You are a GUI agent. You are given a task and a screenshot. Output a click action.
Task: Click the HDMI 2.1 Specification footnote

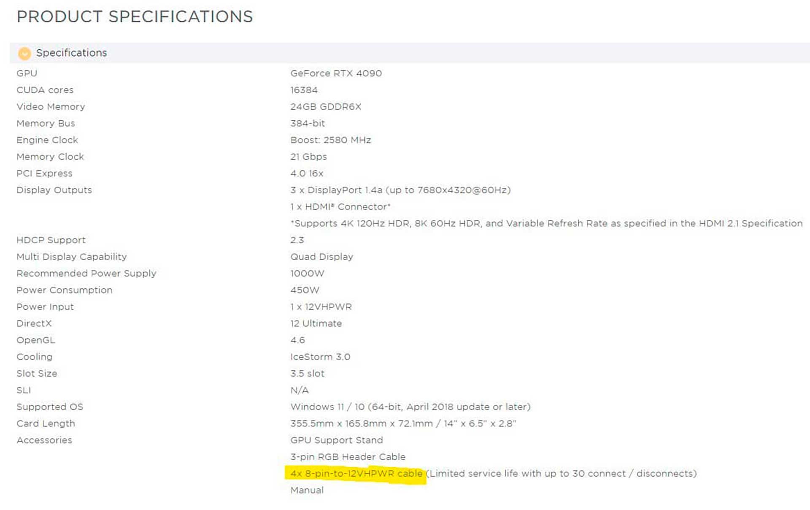click(x=546, y=223)
